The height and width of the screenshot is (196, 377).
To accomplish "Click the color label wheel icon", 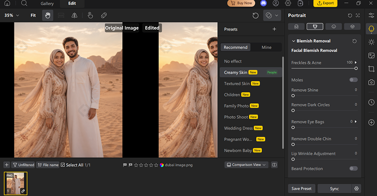I will 162,165.
